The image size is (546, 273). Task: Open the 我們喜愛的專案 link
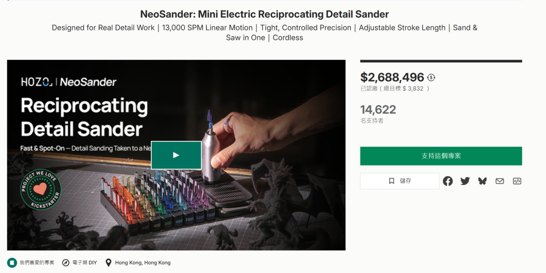pos(37,263)
